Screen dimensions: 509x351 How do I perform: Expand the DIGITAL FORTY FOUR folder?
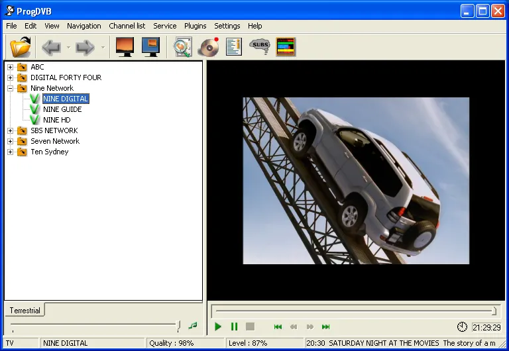(11, 78)
